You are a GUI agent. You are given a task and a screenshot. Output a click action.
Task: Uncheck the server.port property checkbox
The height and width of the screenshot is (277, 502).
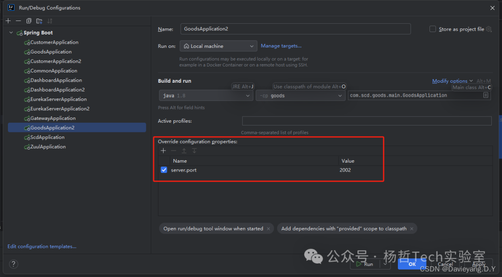coord(164,170)
